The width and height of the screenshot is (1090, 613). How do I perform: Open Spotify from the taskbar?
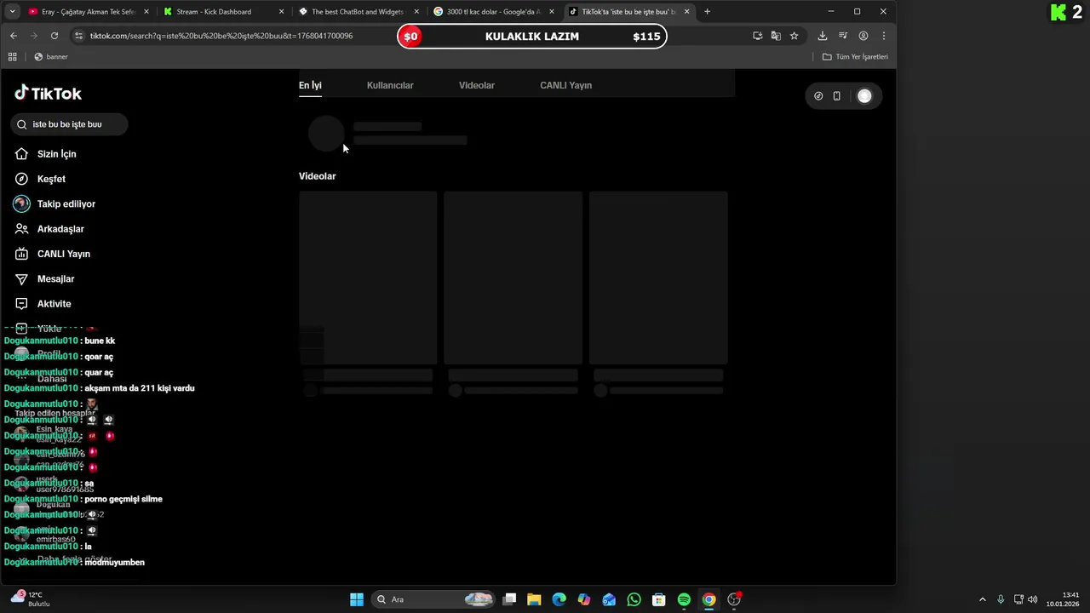click(684, 599)
